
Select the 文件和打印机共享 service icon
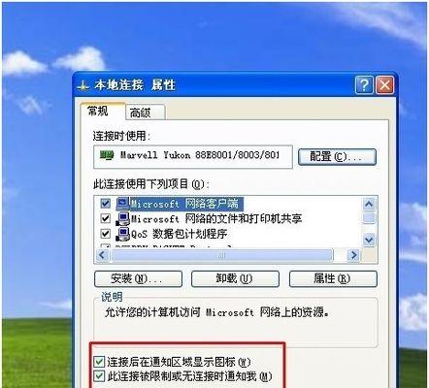point(122,219)
